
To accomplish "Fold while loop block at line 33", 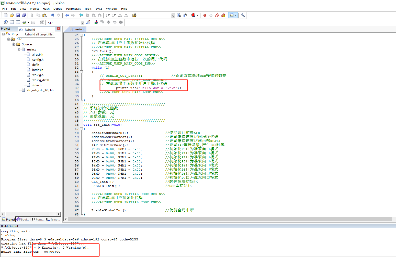I will click(81, 72).
